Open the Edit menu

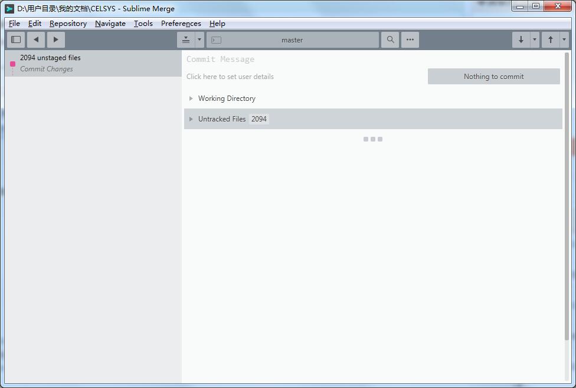35,24
